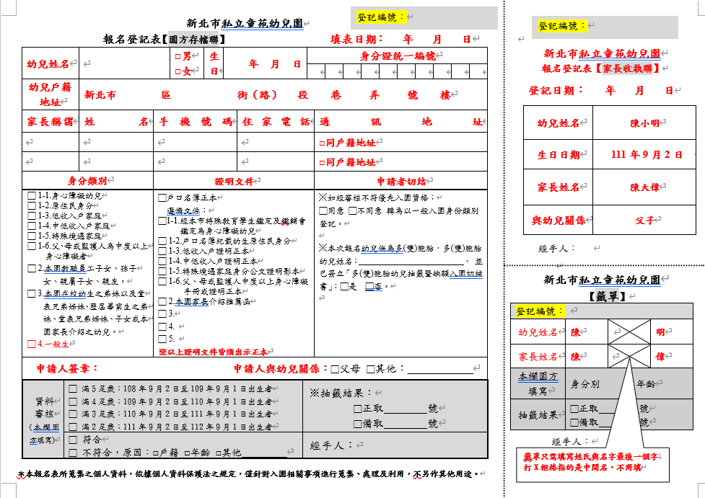Click the 申請人簽章 label
Viewport: 705px width, 498px height.
pyautogui.click(x=67, y=369)
